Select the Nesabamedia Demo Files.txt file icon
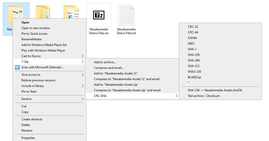The width and height of the screenshot is (269, 141). pyautogui.click(x=126, y=15)
